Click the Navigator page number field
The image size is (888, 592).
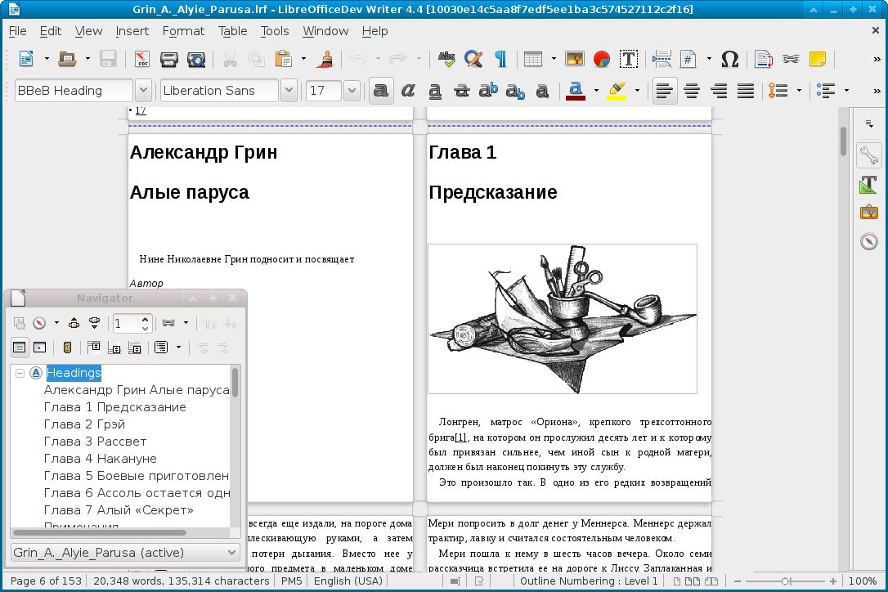[x=127, y=323]
